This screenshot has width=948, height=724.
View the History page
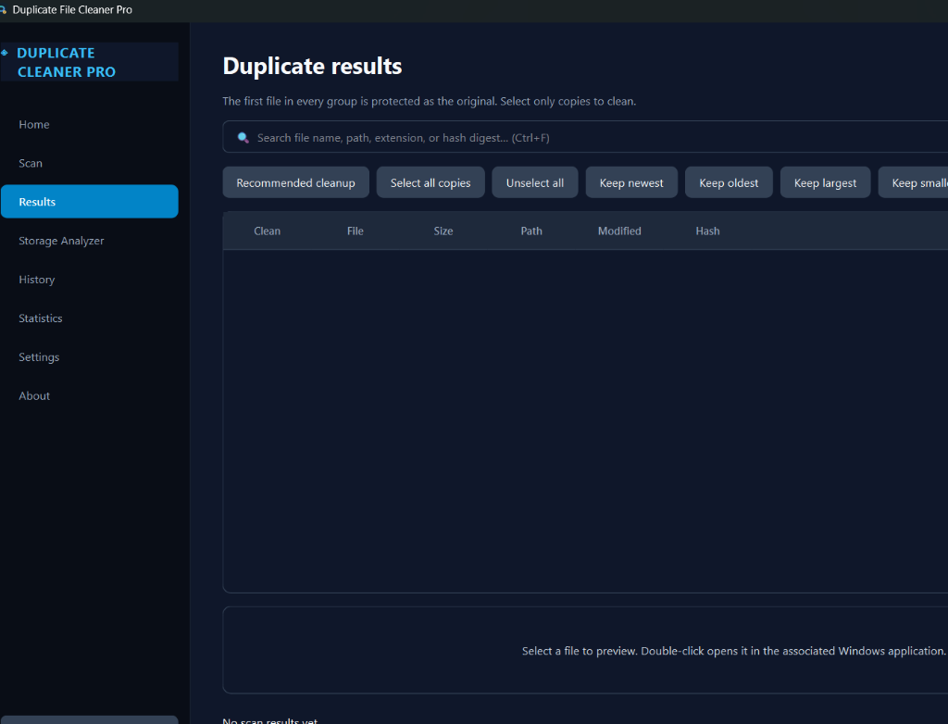(x=90, y=279)
